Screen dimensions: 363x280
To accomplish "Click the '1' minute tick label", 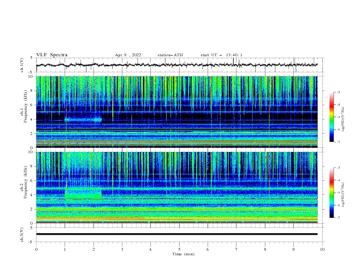I will pos(65,249).
